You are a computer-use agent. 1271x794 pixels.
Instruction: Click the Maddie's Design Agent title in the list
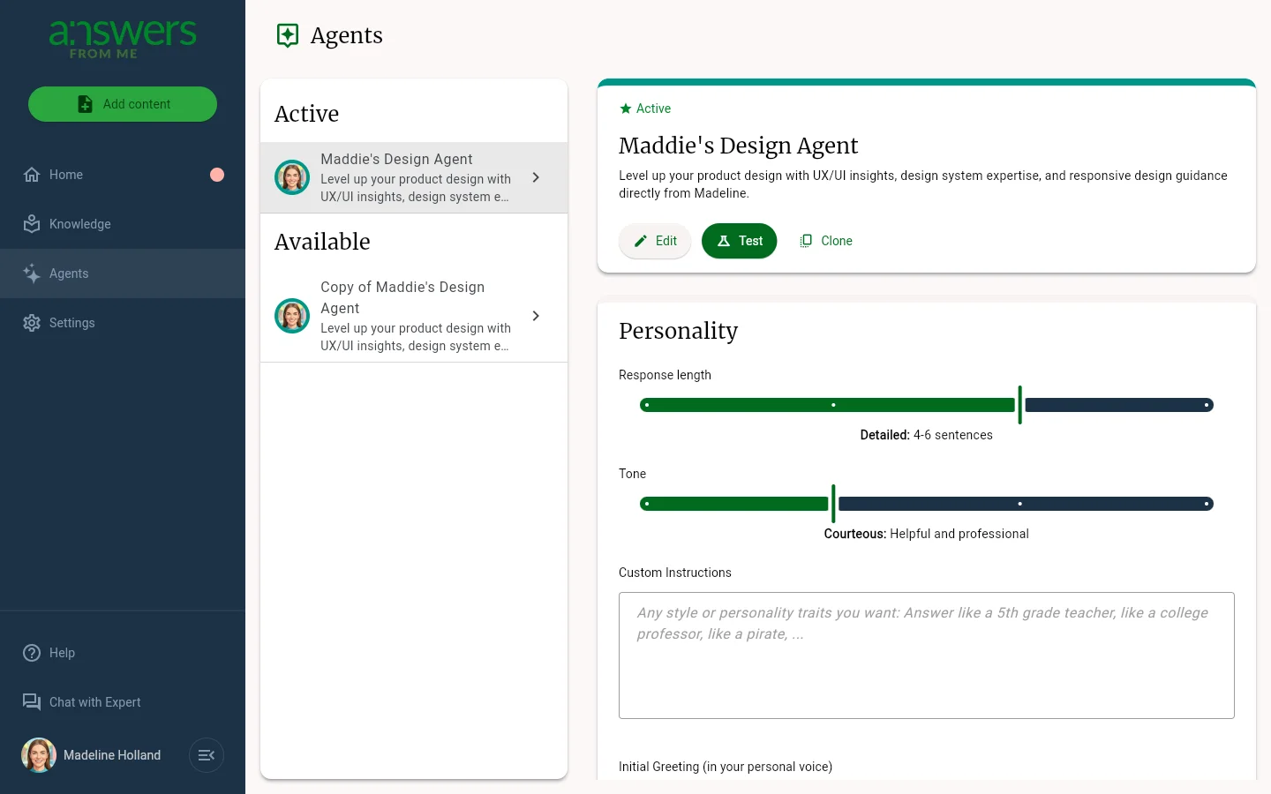(x=396, y=160)
